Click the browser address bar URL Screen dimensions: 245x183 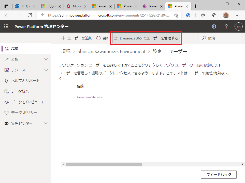coord(108,15)
